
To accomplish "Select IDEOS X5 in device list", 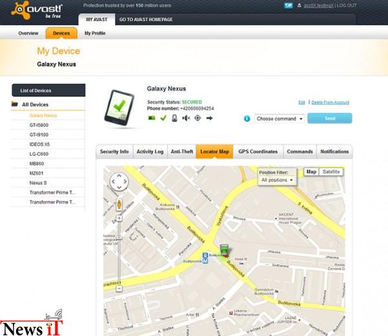I will 39,144.
